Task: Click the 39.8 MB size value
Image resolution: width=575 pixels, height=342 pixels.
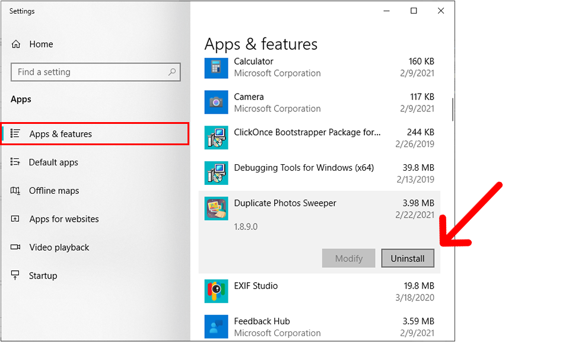Action: pos(418,168)
